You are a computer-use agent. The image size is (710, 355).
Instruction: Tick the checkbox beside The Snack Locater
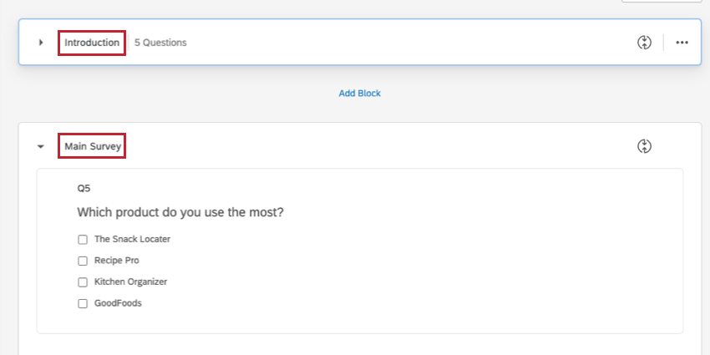pyautogui.click(x=83, y=240)
